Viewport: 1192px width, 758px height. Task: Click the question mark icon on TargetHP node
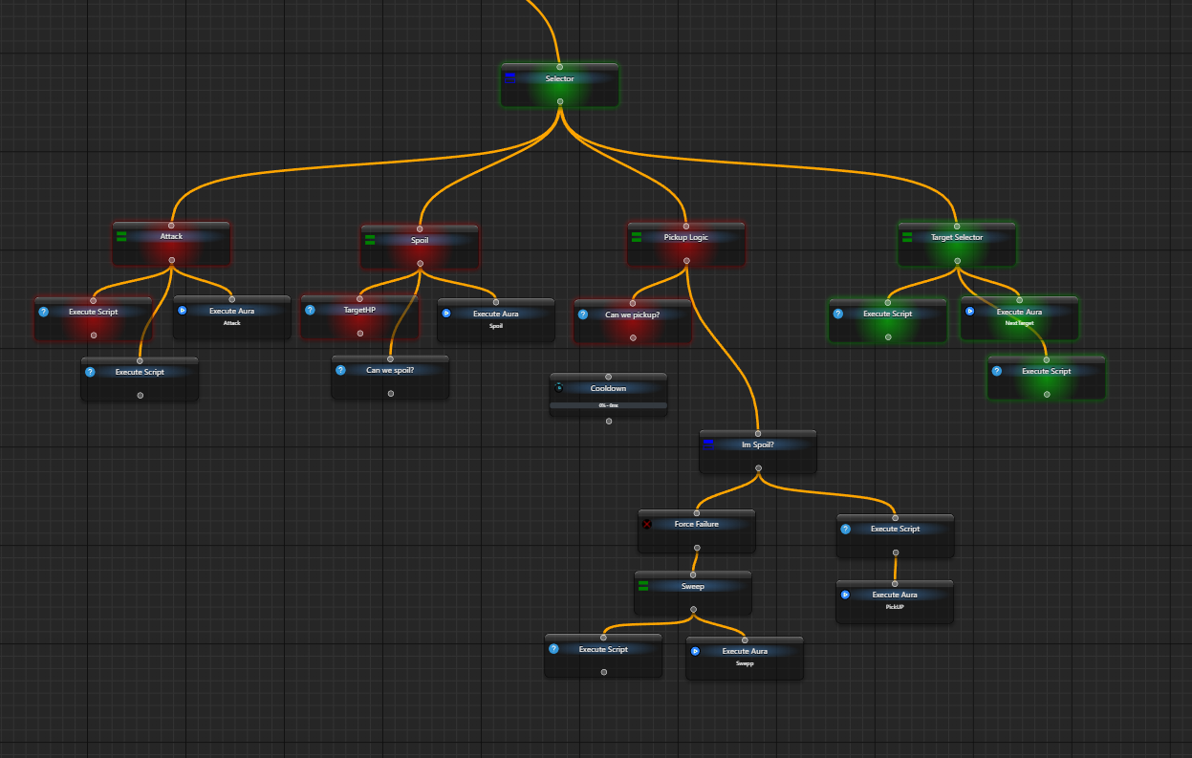(x=310, y=310)
